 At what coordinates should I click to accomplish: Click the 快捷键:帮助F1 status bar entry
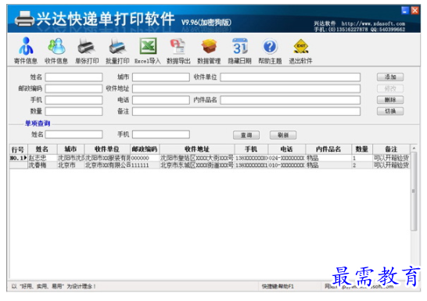[278, 286]
